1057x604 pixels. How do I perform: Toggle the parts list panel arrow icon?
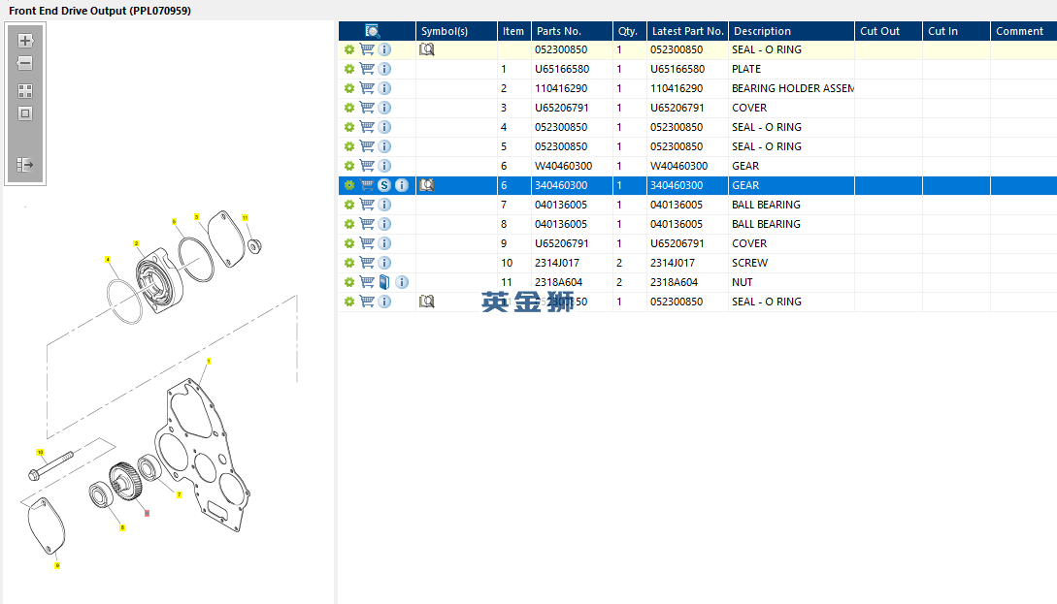(x=25, y=164)
